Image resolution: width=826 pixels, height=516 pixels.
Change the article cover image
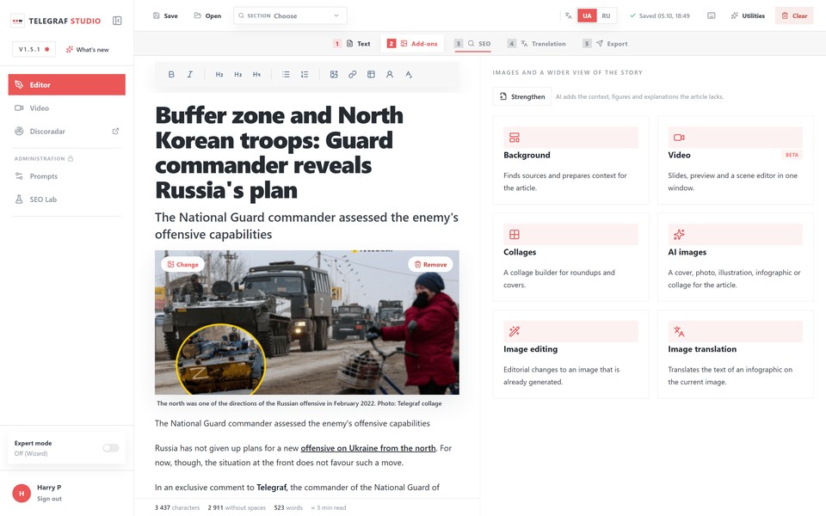point(182,264)
